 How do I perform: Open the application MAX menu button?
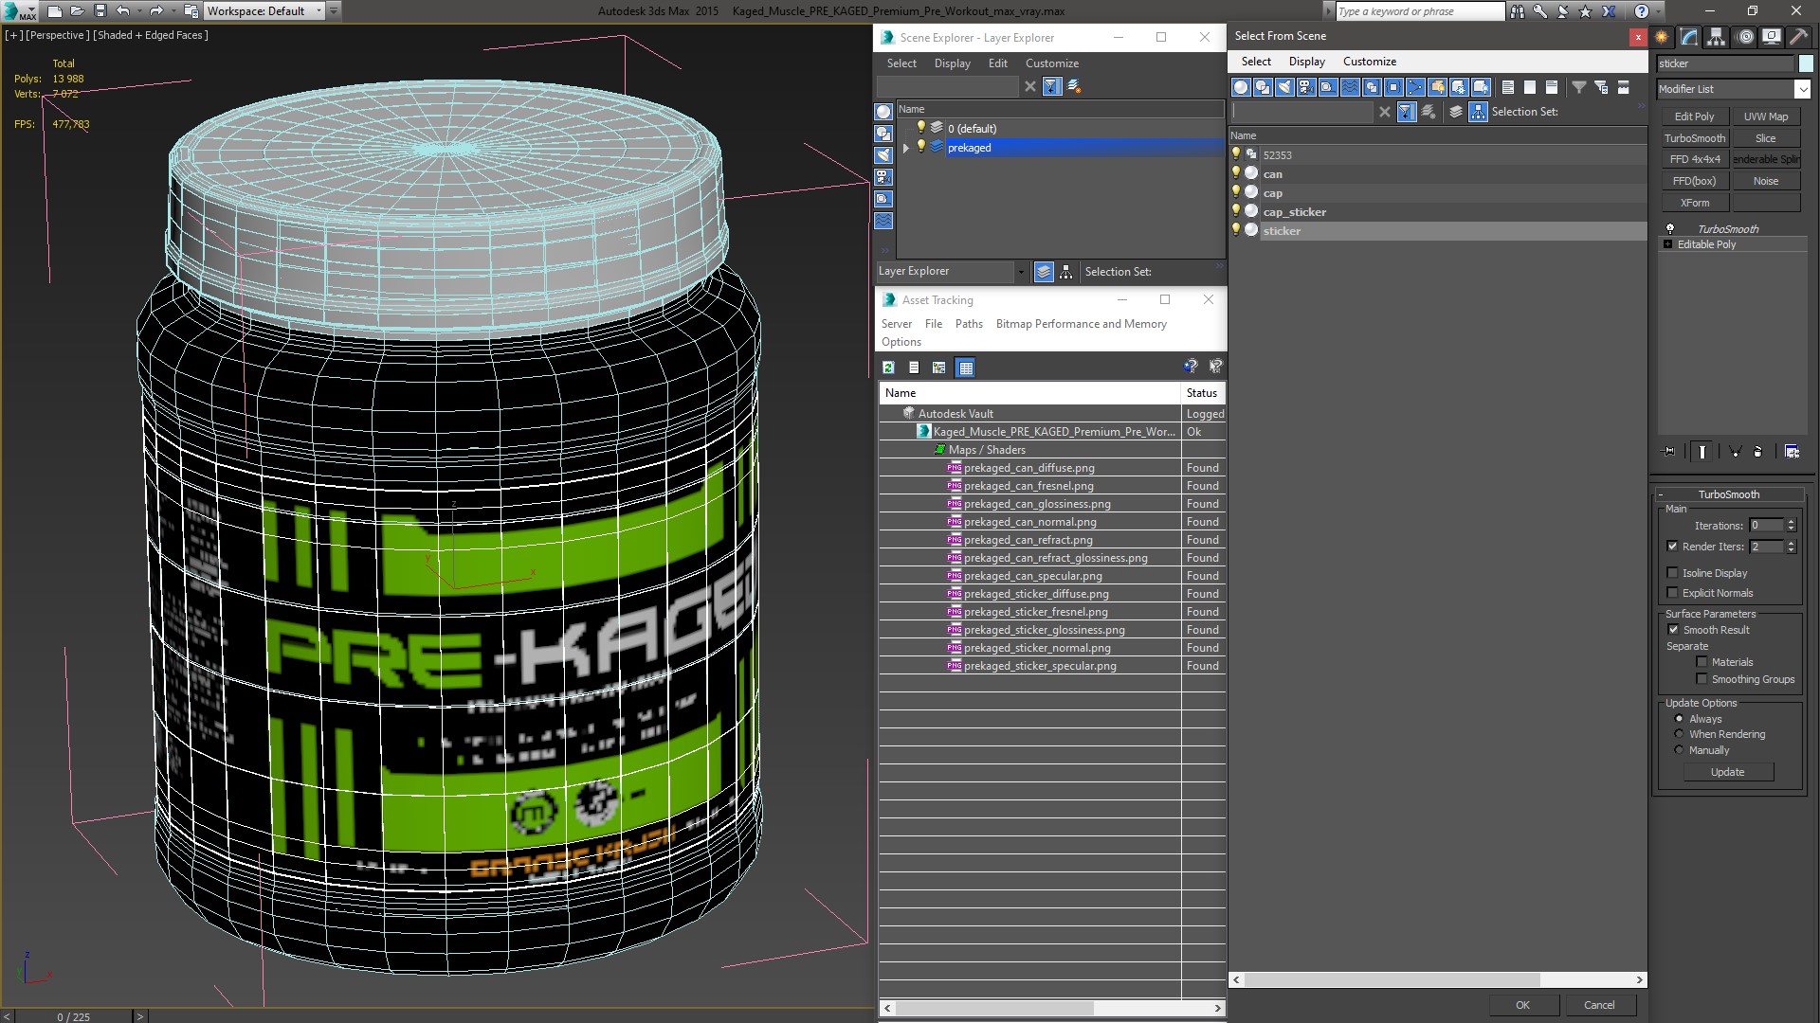(19, 11)
